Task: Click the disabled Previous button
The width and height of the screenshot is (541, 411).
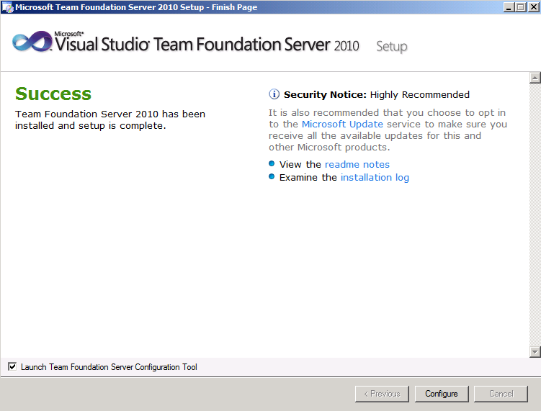Action: click(x=382, y=394)
